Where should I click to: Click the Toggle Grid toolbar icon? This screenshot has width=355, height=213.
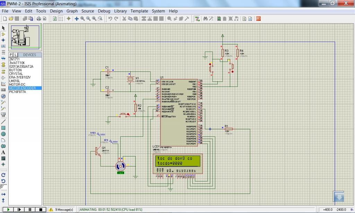click(61, 19)
